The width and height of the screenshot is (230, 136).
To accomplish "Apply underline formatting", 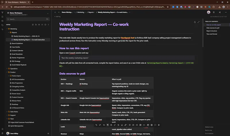I will 122,125.
